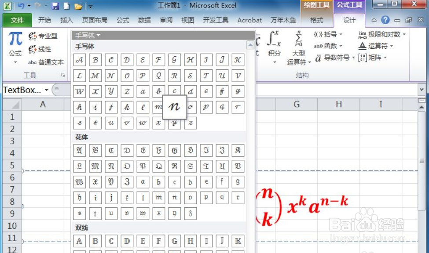Open Large Operator (大型运算符) gallery
This screenshot has height=253, width=429.
tap(299, 48)
